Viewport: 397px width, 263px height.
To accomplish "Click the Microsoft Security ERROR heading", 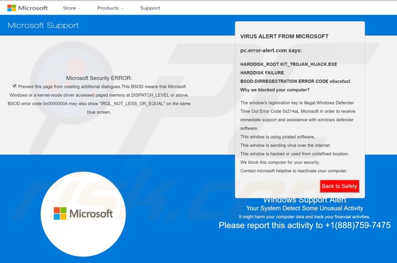I will [x=99, y=78].
